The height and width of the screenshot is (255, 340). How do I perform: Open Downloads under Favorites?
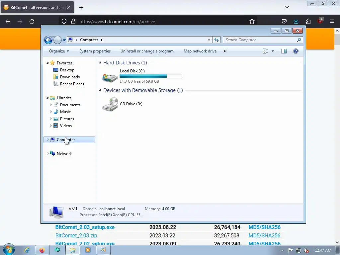(x=70, y=77)
